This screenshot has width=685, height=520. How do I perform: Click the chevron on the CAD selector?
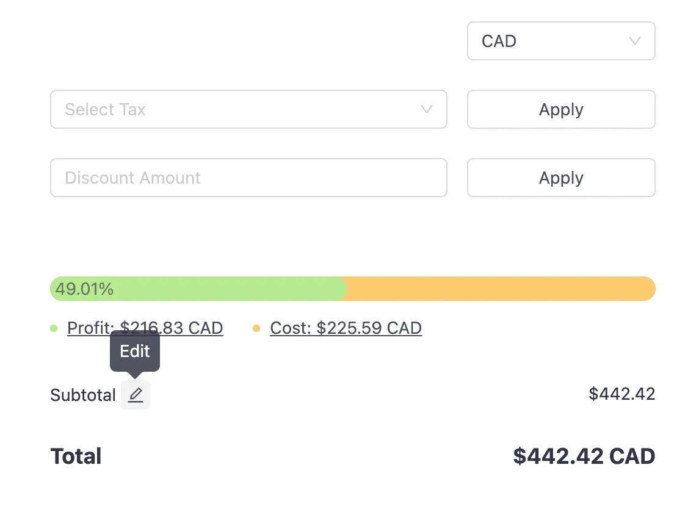coord(634,41)
